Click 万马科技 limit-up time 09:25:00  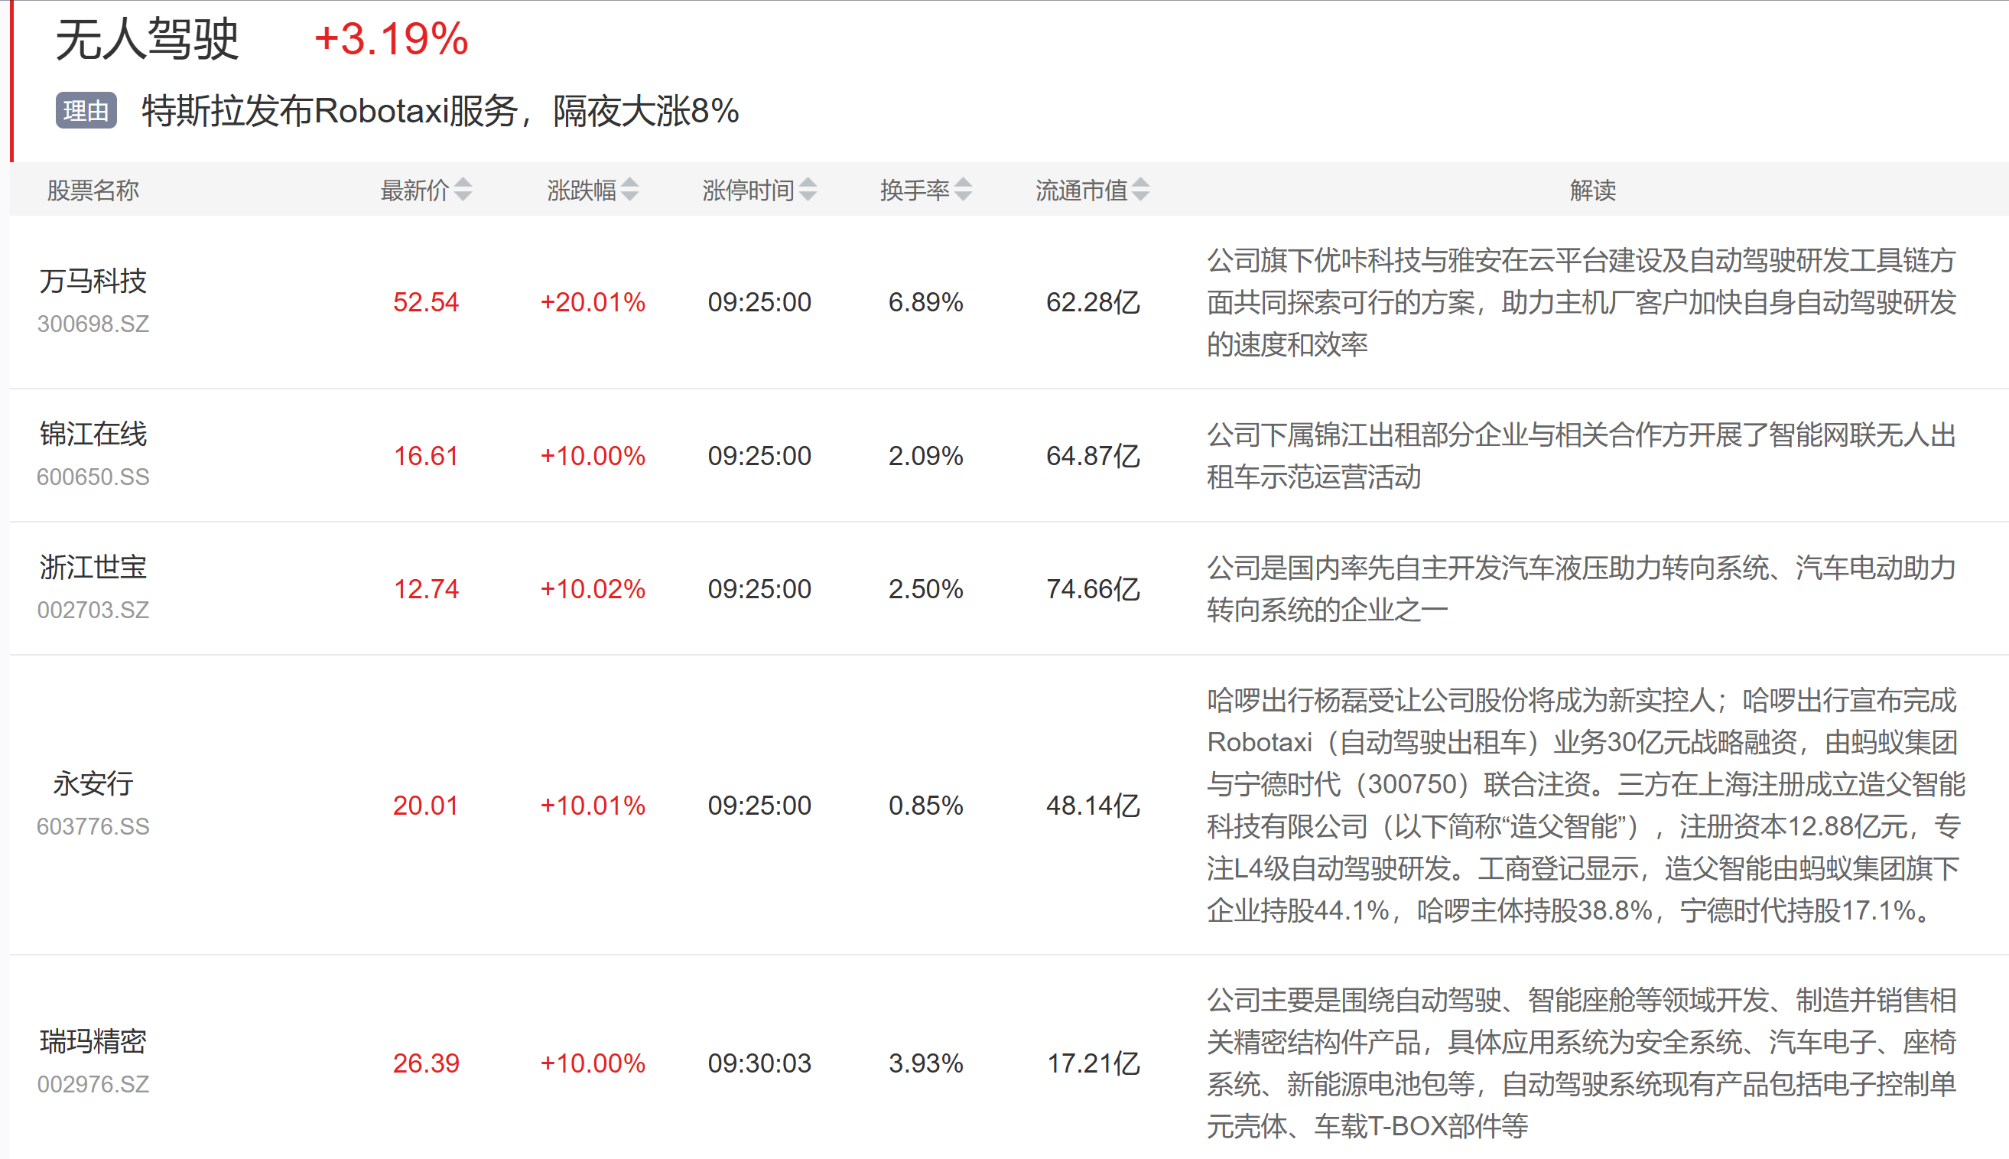pyautogui.click(x=759, y=302)
